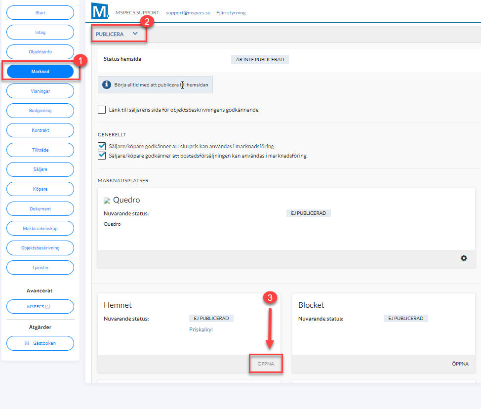Click the Status hemsida label
Screen dimensions: 481x409
(122, 59)
